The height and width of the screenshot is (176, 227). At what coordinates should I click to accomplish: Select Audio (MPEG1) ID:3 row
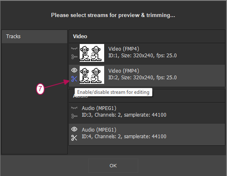pos(147,113)
